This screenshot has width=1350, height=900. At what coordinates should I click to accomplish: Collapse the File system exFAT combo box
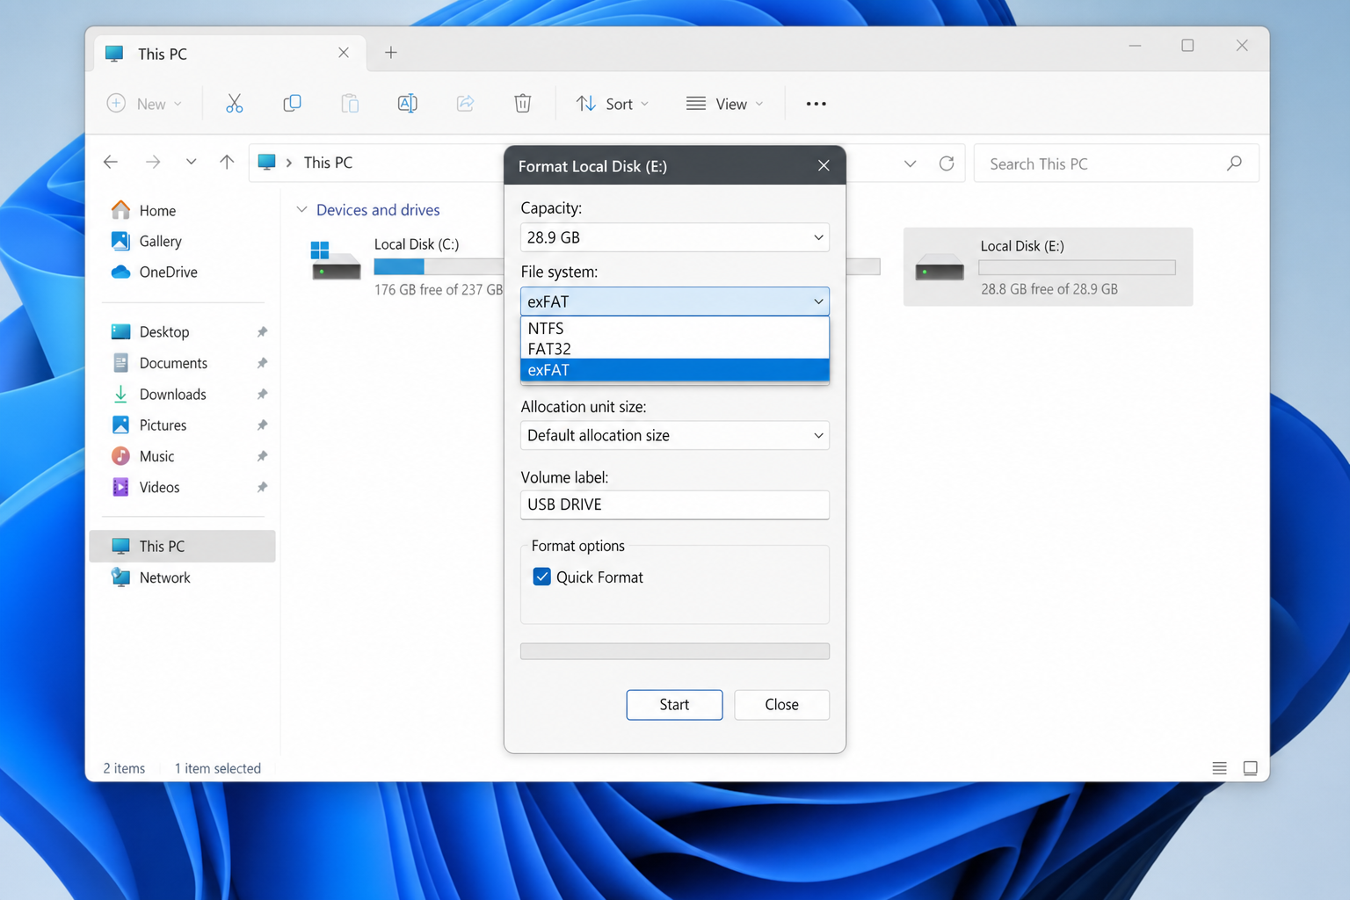point(675,301)
